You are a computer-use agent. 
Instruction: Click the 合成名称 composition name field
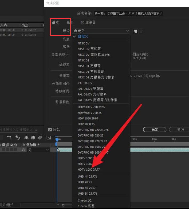pos(128,13)
